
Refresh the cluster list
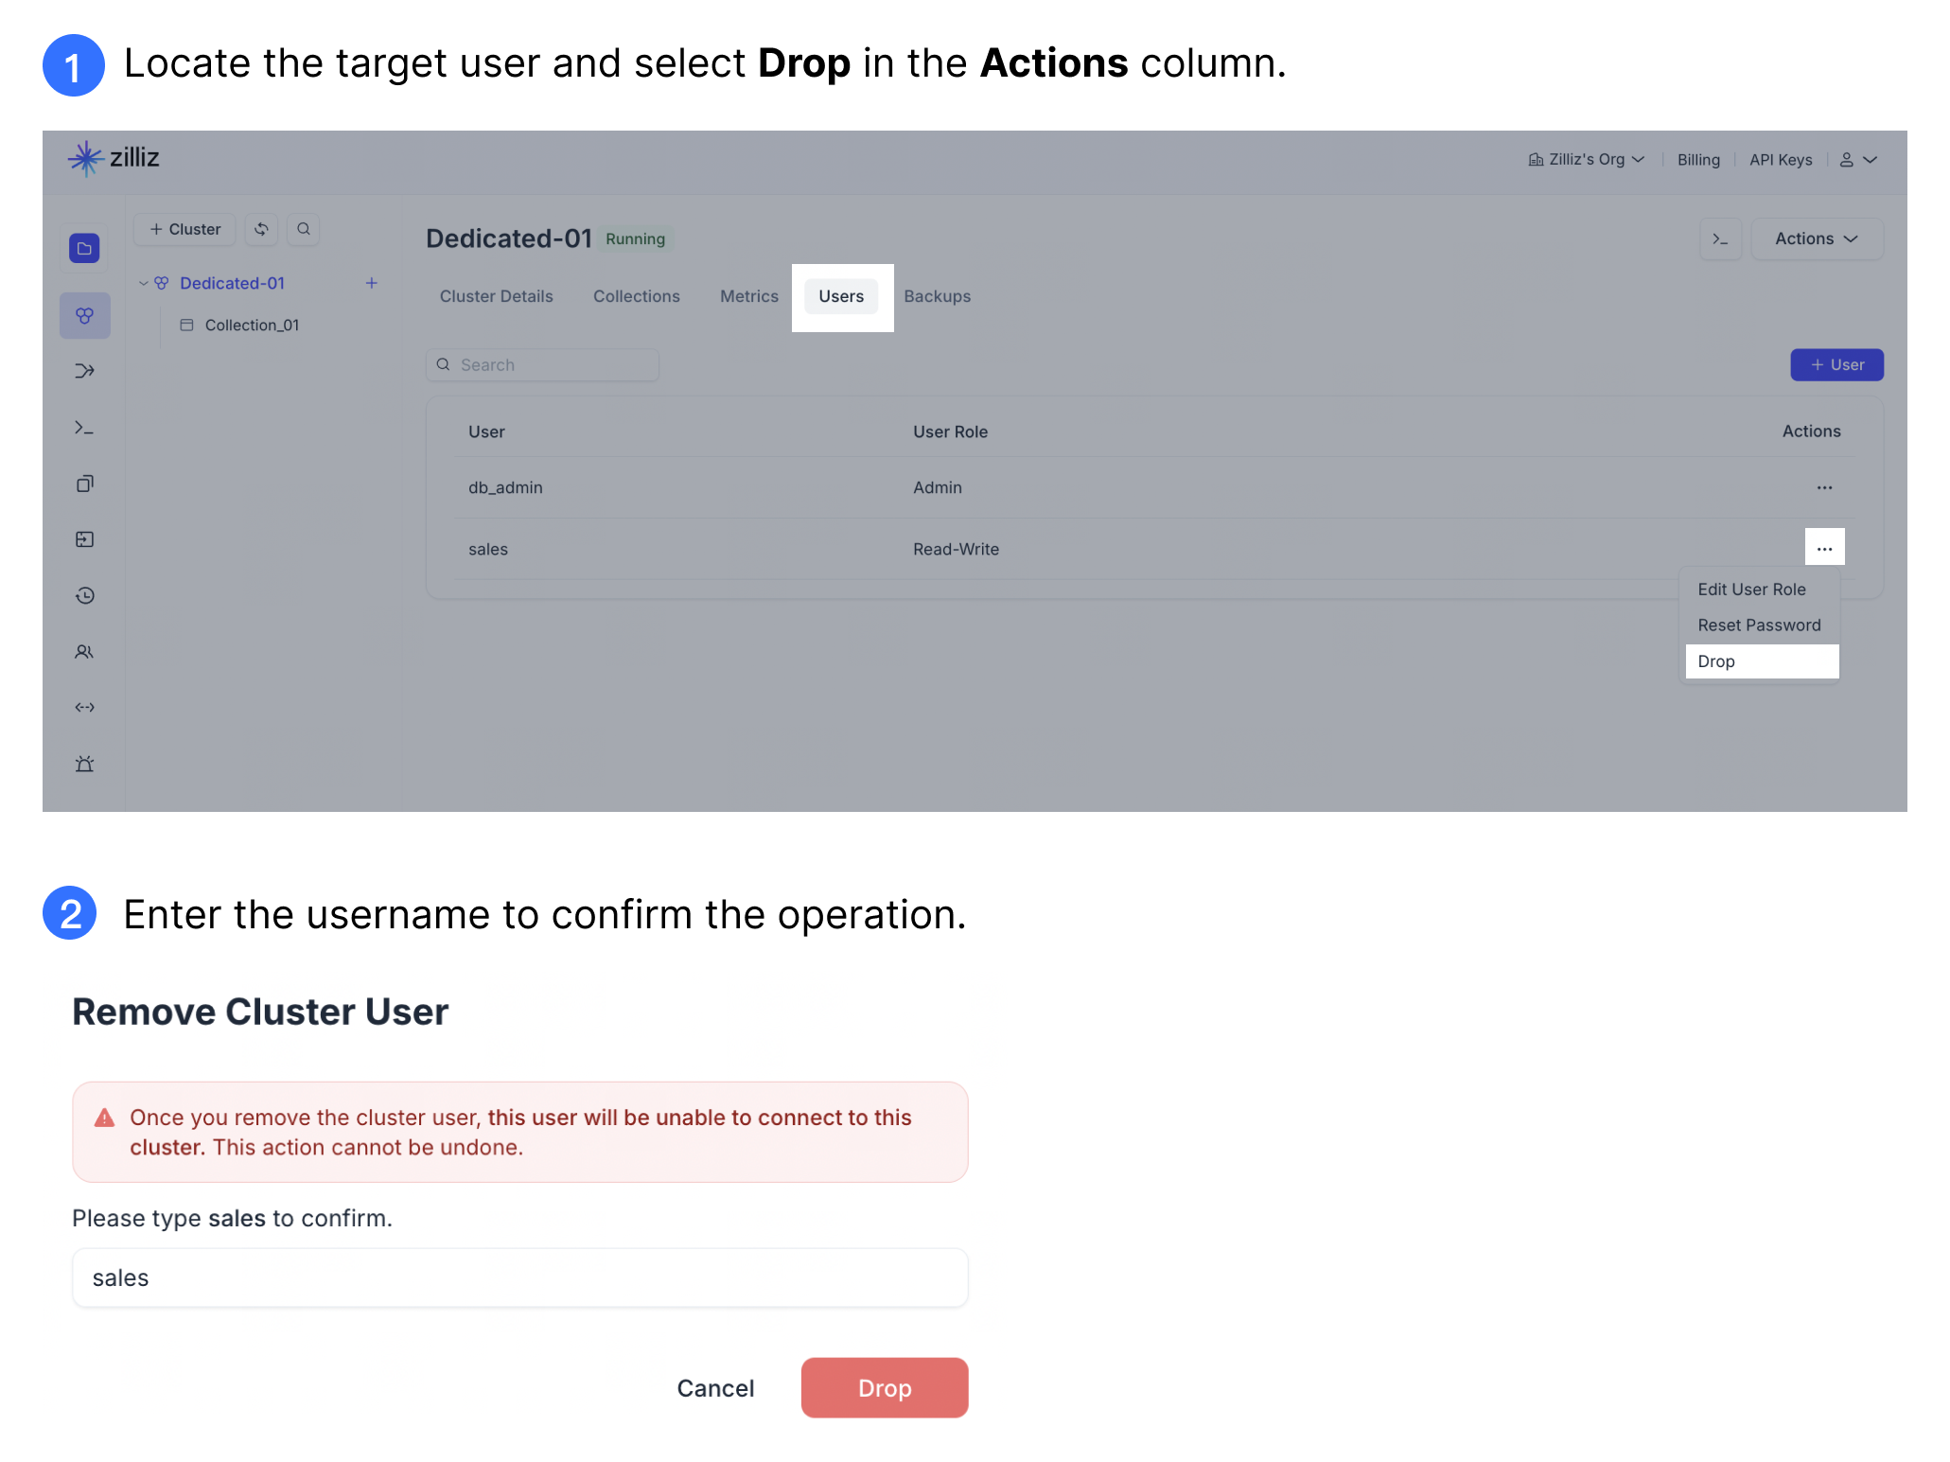tap(261, 229)
